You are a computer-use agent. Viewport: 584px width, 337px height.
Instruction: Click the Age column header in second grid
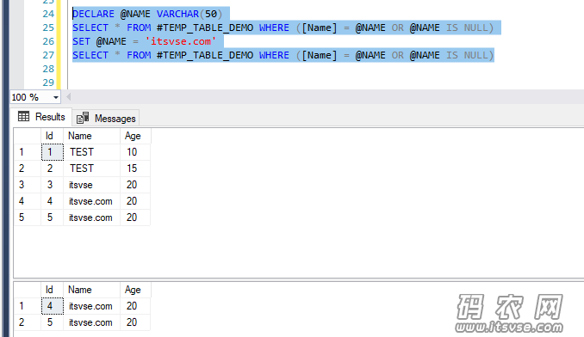[135, 290]
